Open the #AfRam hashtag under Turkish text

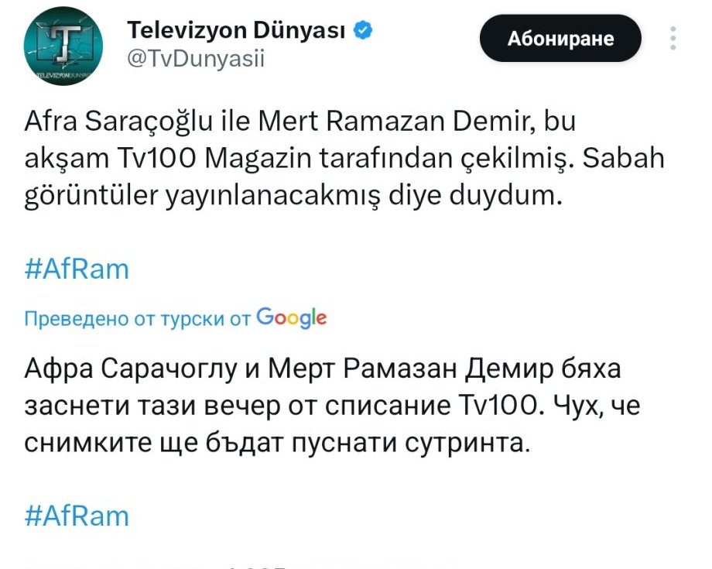tap(77, 269)
